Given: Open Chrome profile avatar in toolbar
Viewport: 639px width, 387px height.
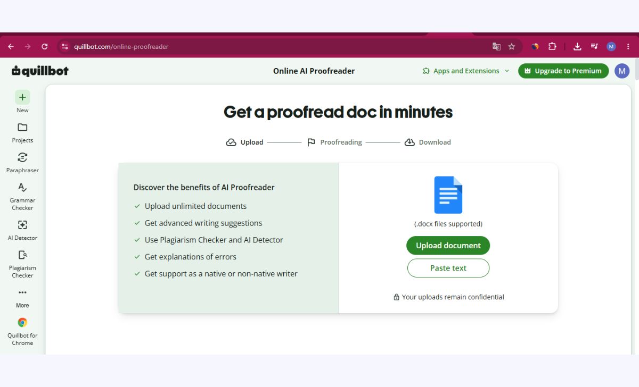Looking at the screenshot, I should [x=611, y=47].
